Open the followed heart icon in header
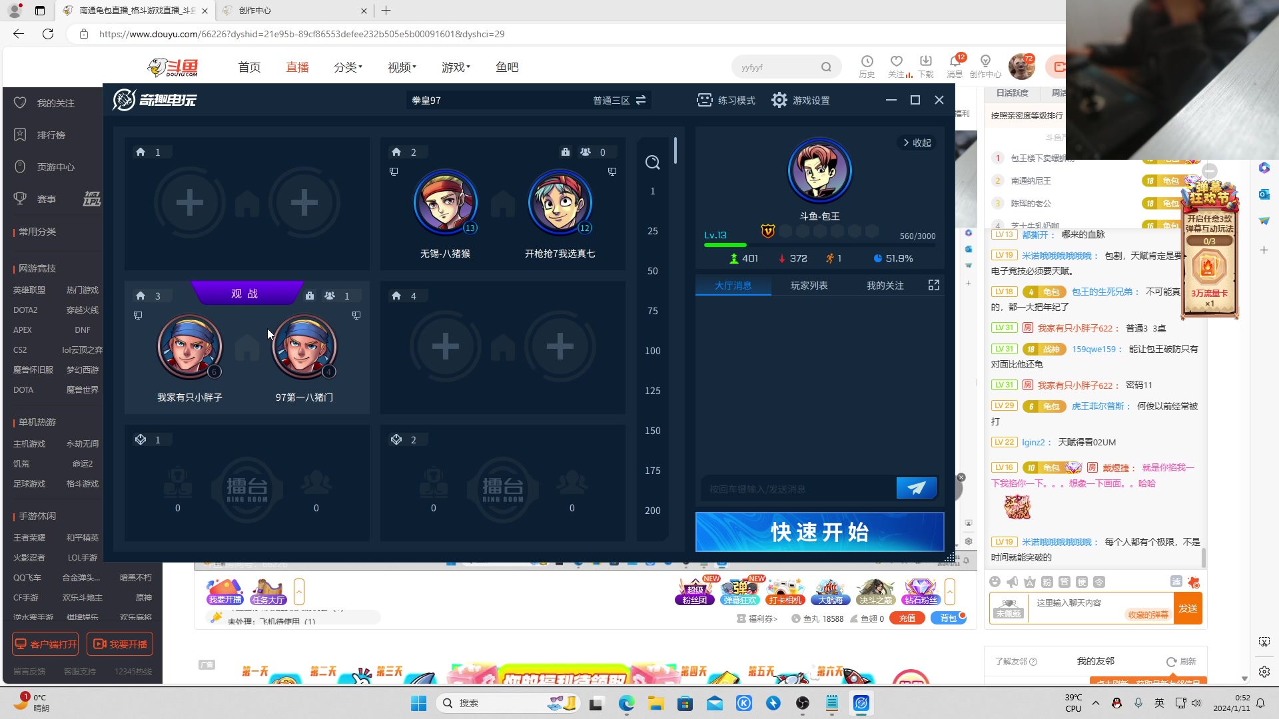1279x719 pixels. (x=897, y=61)
